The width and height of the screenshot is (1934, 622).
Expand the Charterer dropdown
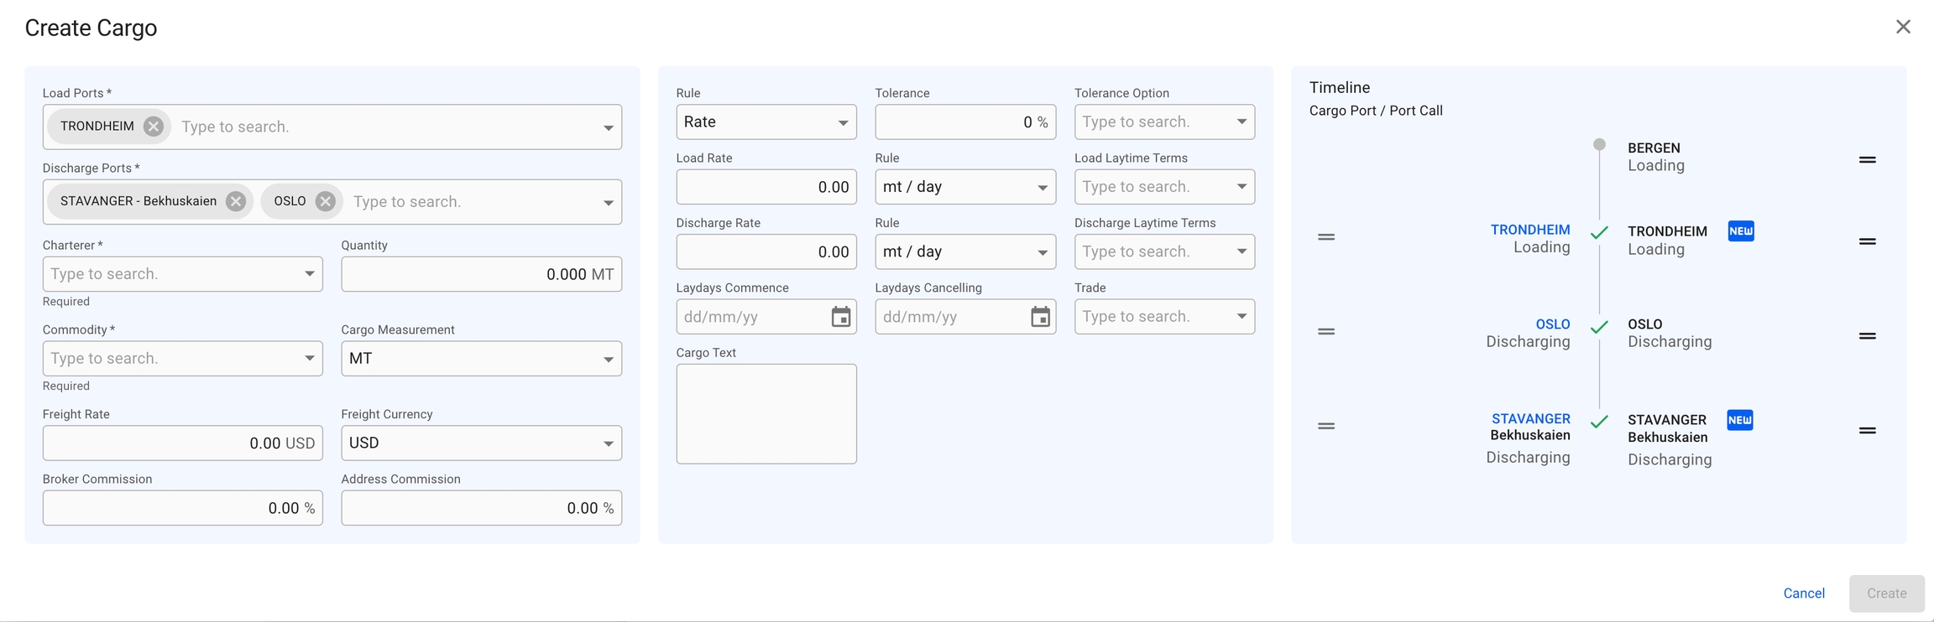pyautogui.click(x=309, y=274)
